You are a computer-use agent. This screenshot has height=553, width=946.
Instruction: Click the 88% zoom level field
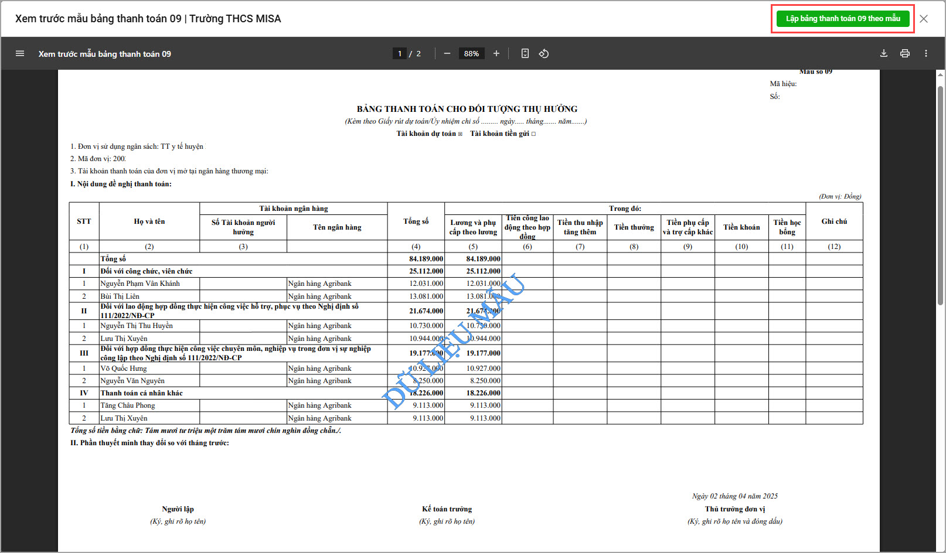[x=471, y=53]
